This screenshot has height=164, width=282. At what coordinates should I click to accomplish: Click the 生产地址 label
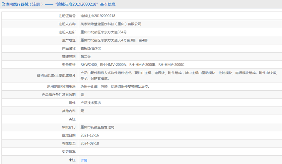[x=69, y=40]
